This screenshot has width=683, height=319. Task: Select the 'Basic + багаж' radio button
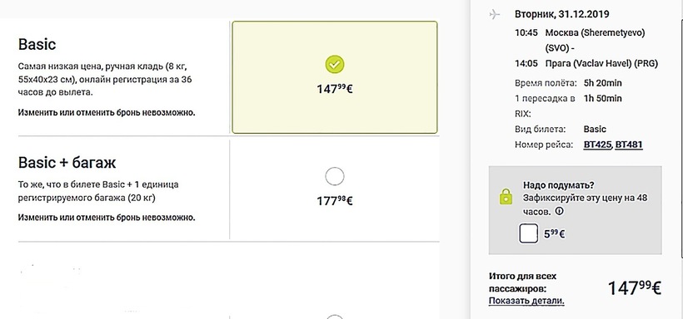[x=335, y=176]
